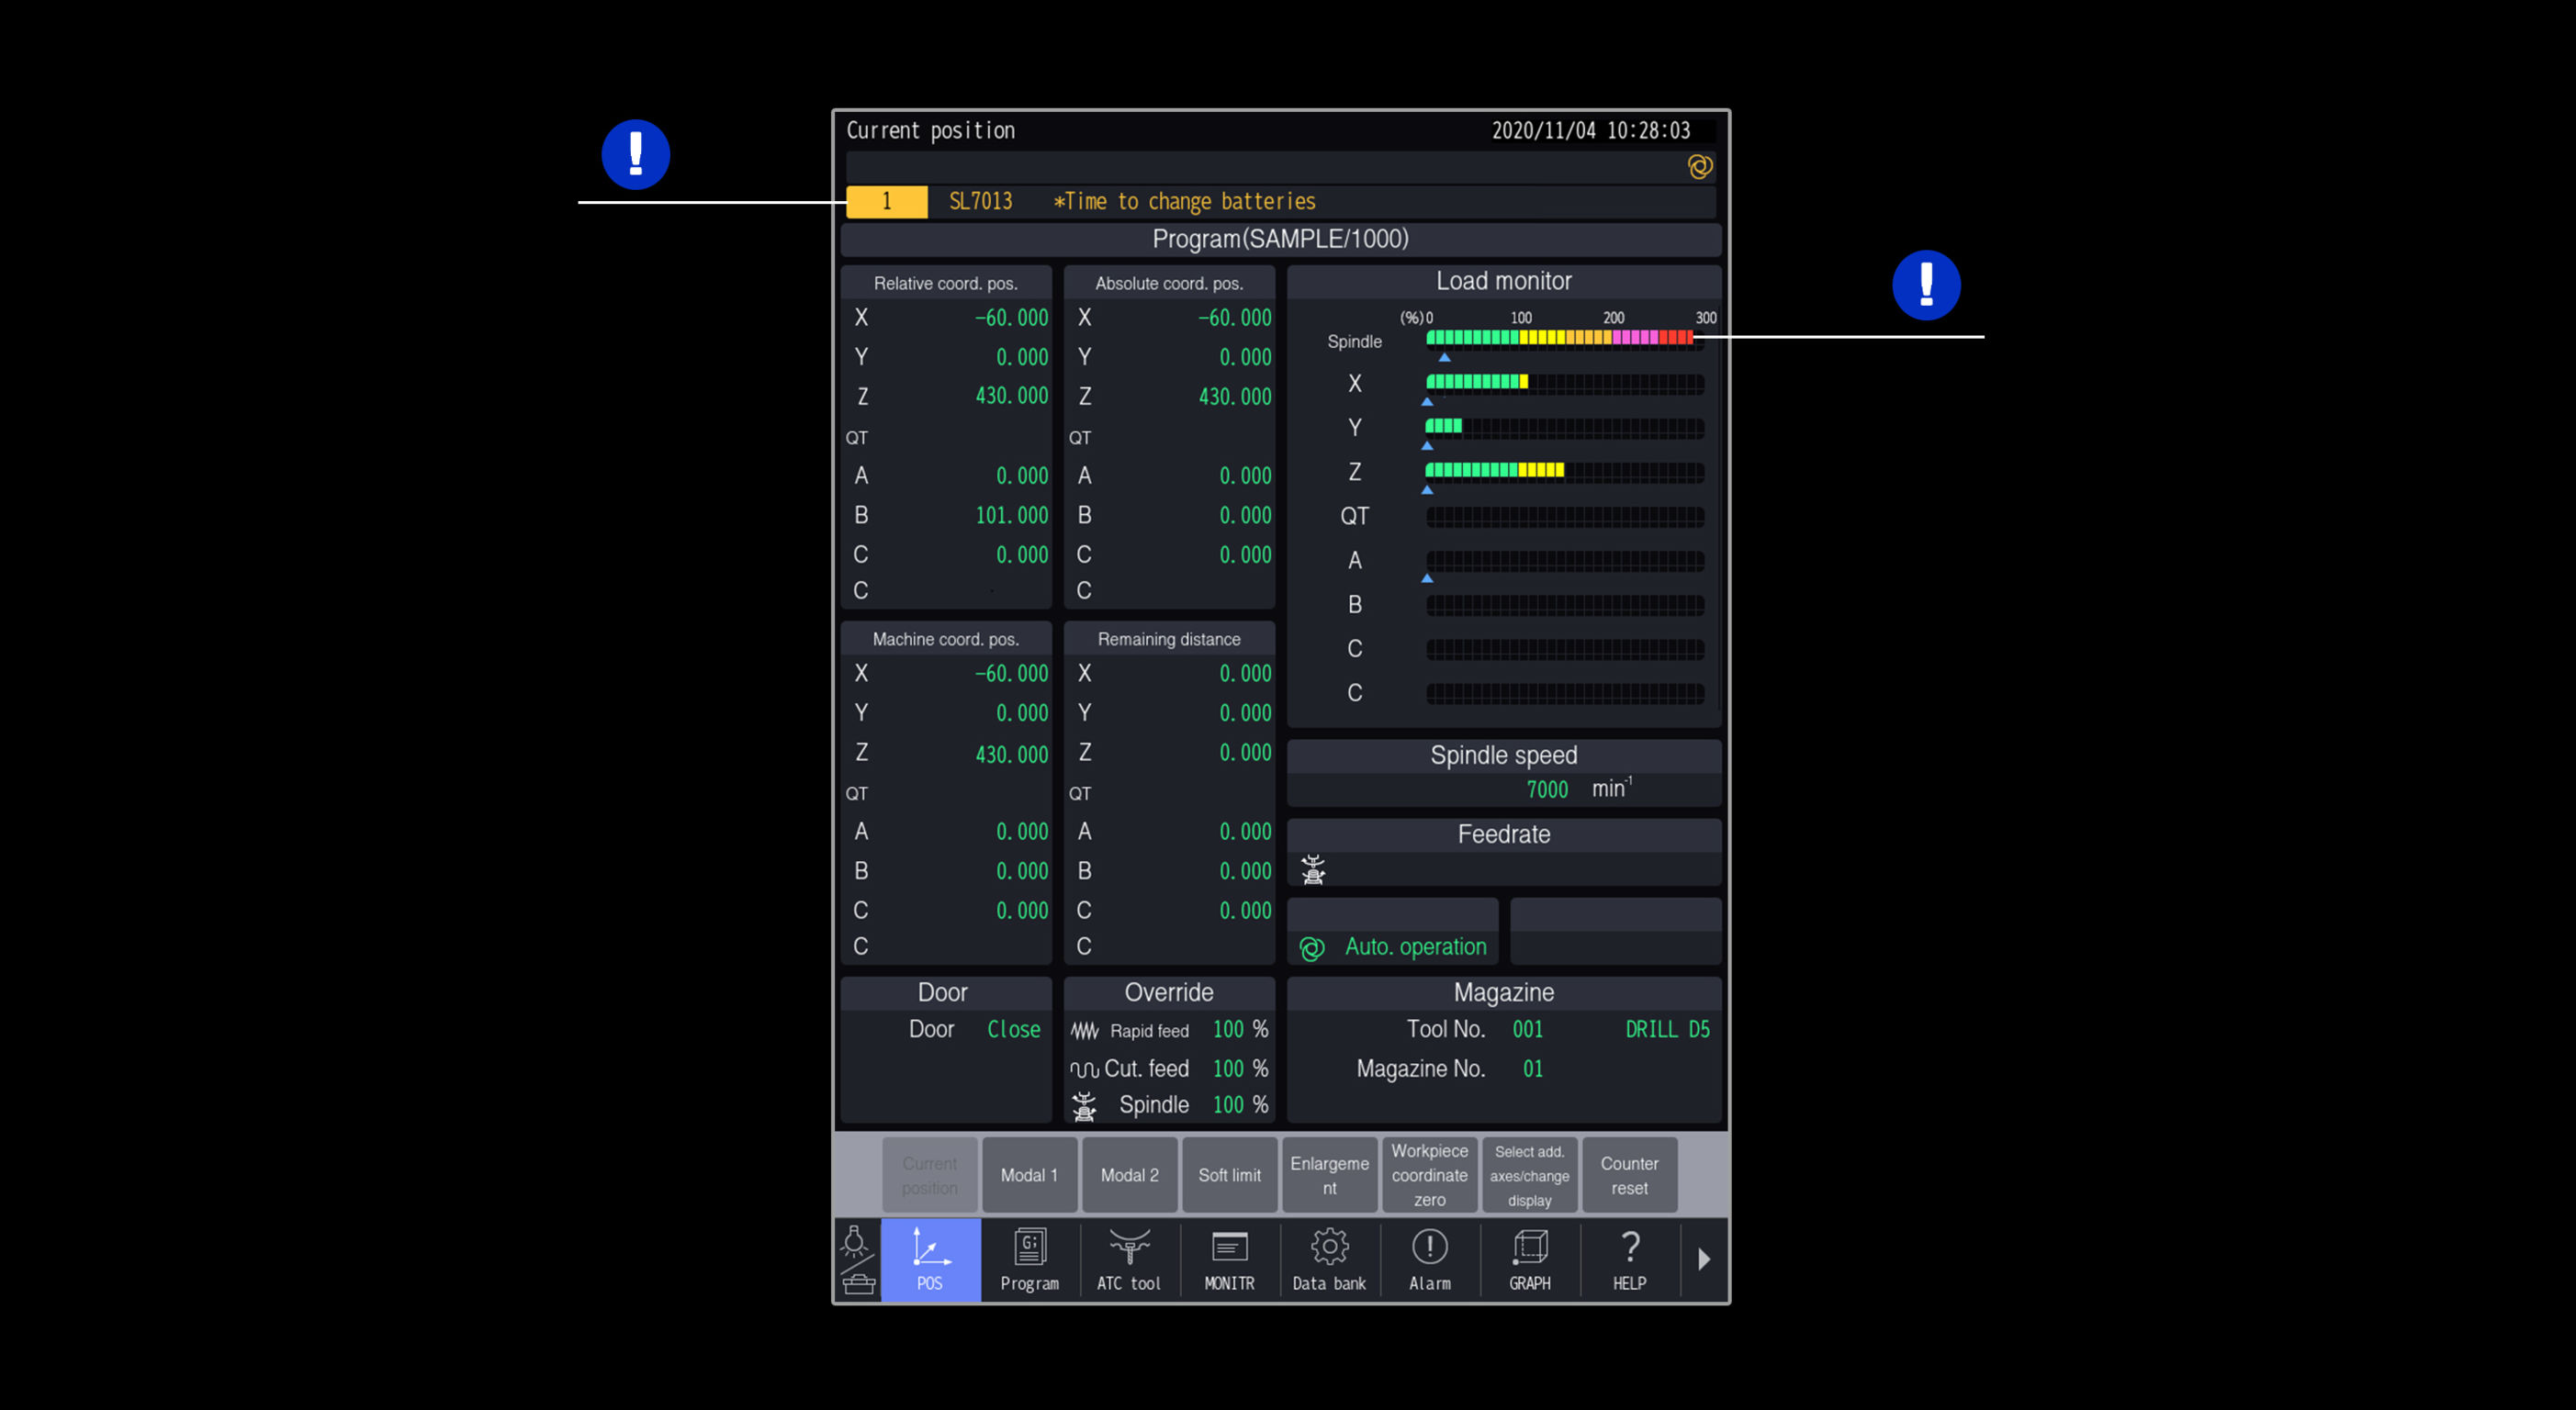The height and width of the screenshot is (1410, 2576).
Task: Open the Data bank gear icon
Action: (1329, 1259)
